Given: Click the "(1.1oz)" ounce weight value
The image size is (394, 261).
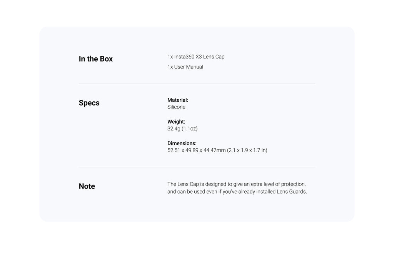Looking at the screenshot, I should click(190, 129).
